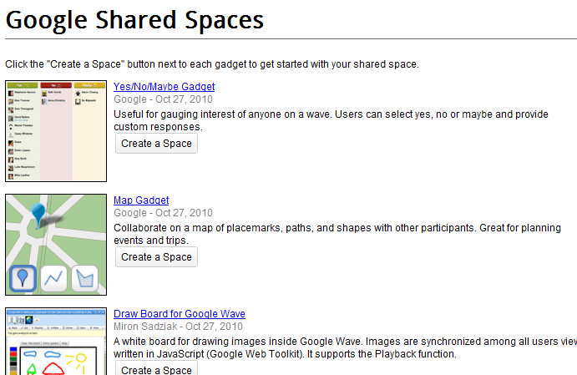Create a Space for Draw Board gadget
The width and height of the screenshot is (577, 375).
pyautogui.click(x=156, y=368)
